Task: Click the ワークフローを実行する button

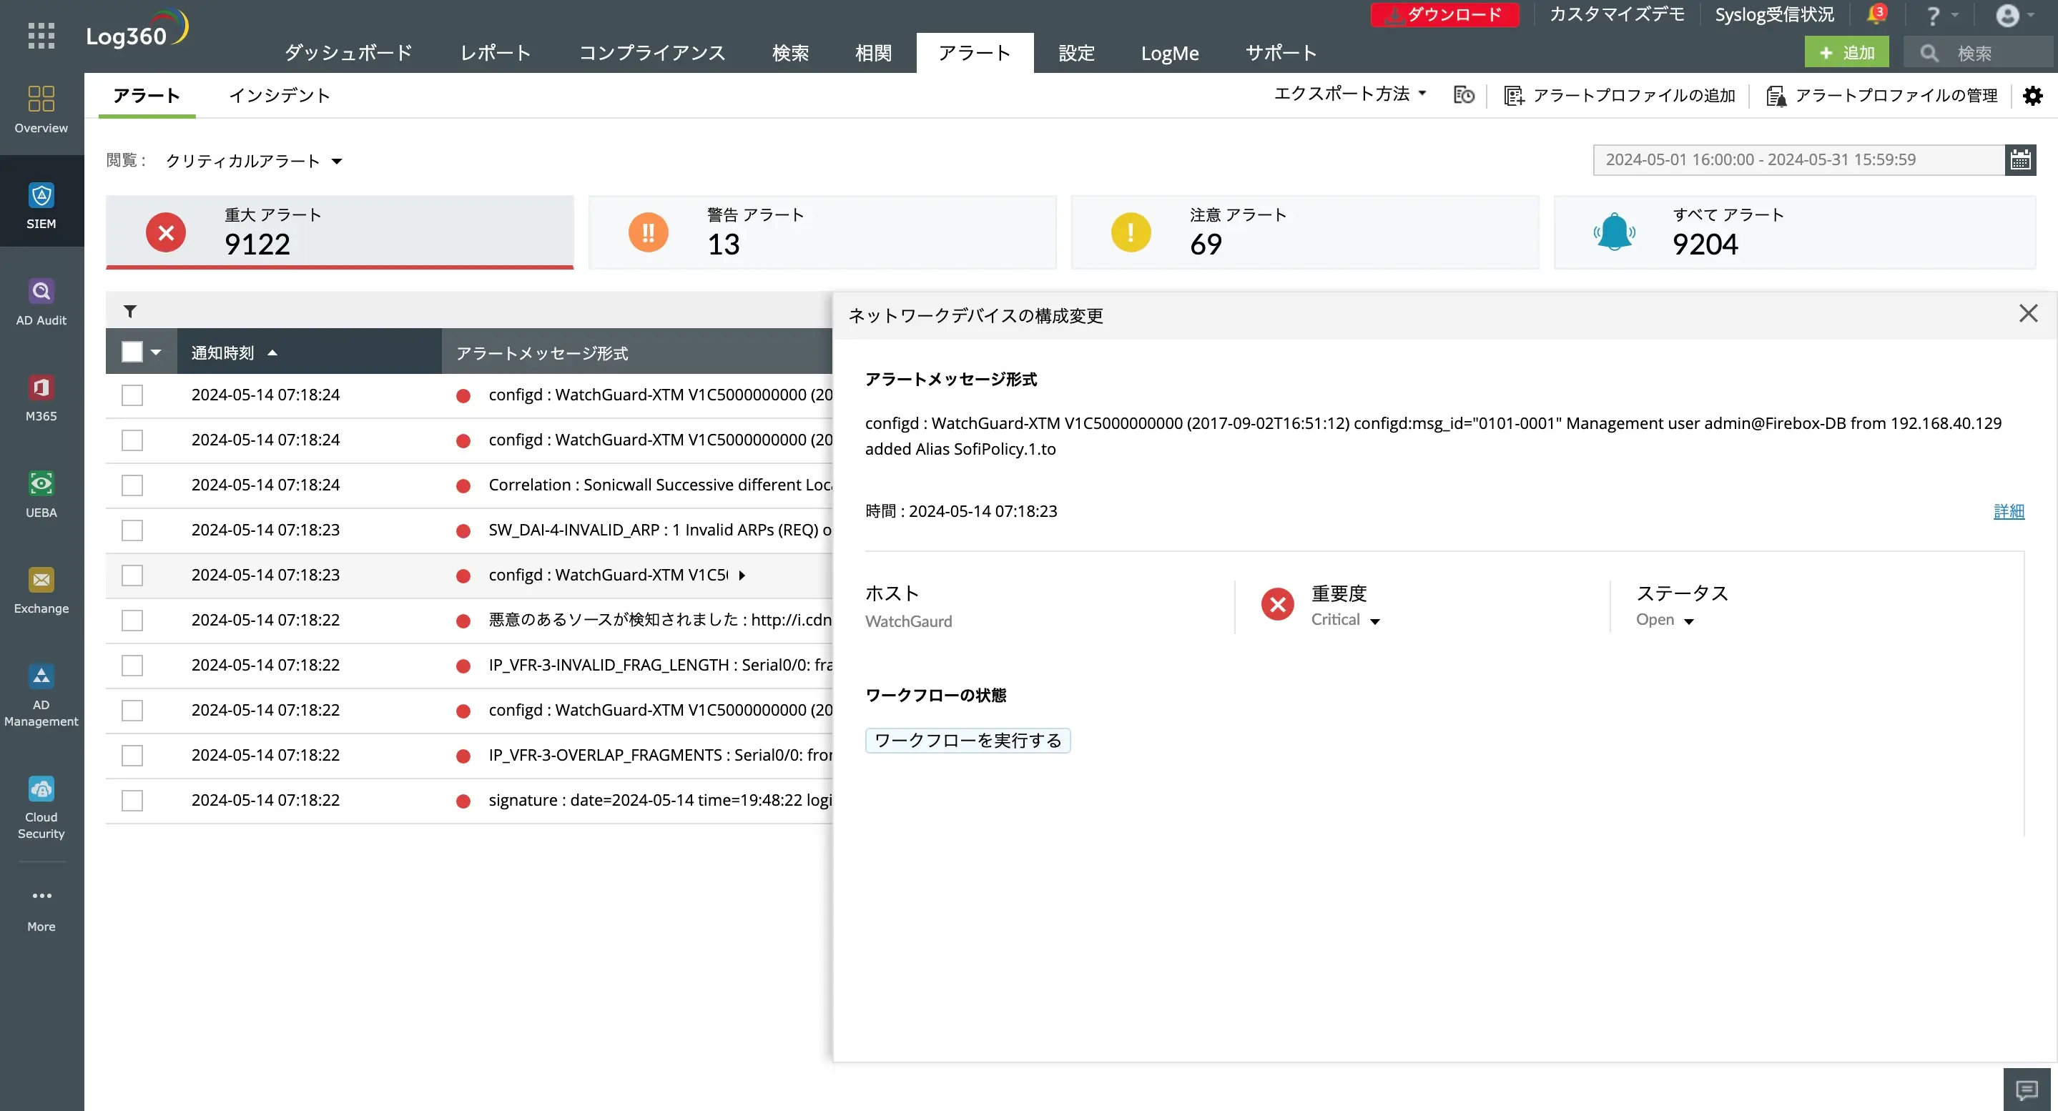Action: point(968,741)
